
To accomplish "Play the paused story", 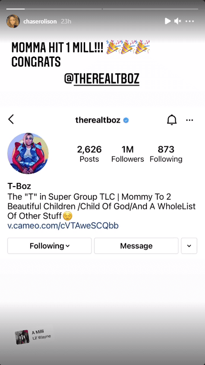I will pyautogui.click(x=168, y=21).
